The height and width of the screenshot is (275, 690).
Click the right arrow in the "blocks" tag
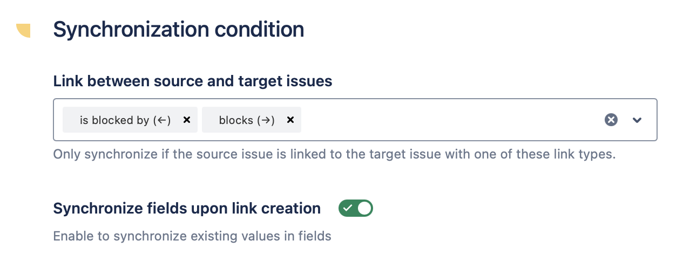265,120
